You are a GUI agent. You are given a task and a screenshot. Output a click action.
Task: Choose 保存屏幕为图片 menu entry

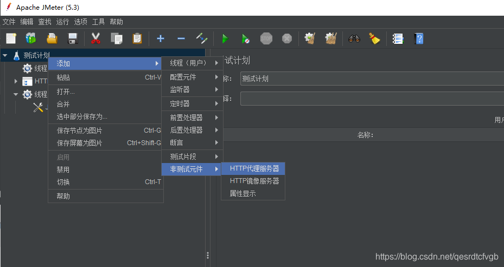(x=106, y=143)
